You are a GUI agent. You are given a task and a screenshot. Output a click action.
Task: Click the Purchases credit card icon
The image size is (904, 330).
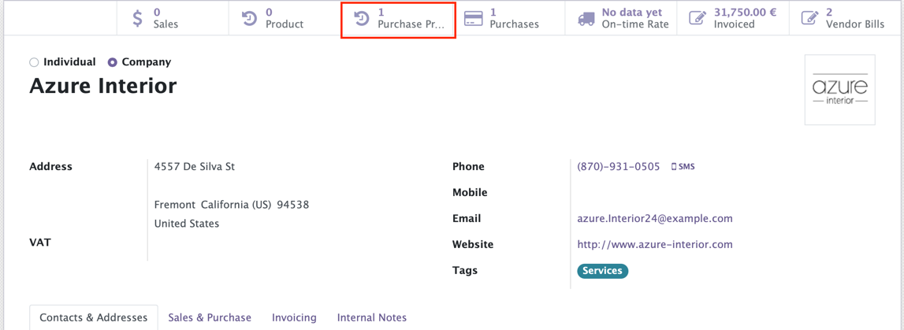474,18
